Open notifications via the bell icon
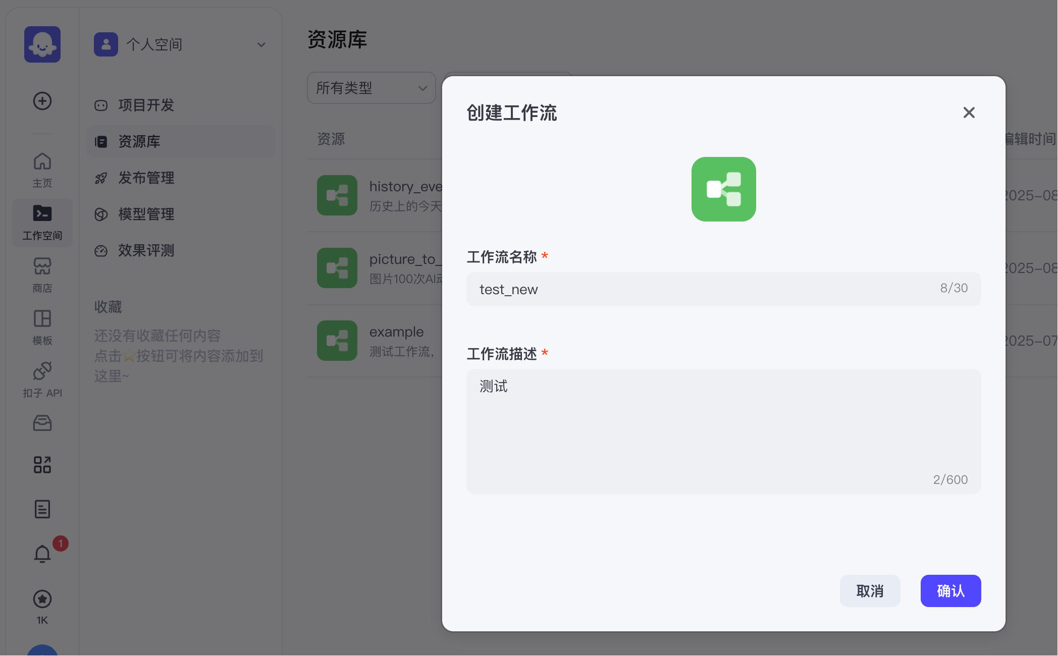The image size is (1058, 656). tap(42, 553)
